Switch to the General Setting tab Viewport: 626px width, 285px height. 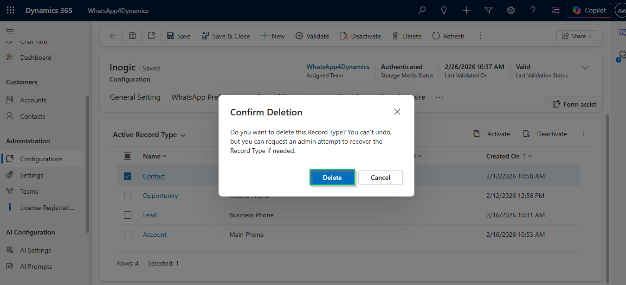[x=135, y=97]
